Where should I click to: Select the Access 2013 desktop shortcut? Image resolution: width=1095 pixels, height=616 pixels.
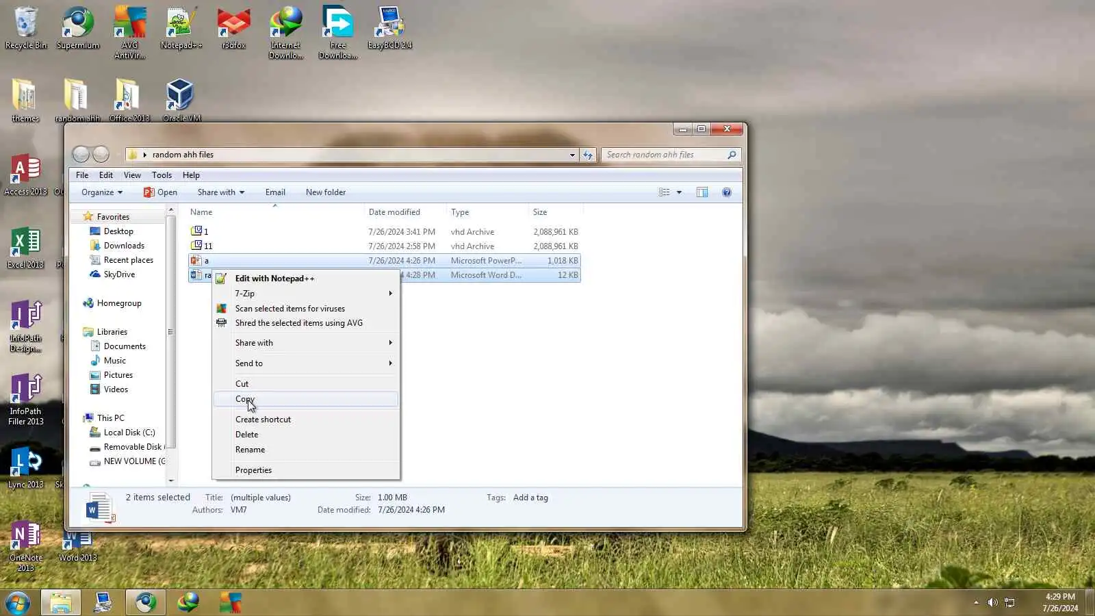pyautogui.click(x=25, y=175)
